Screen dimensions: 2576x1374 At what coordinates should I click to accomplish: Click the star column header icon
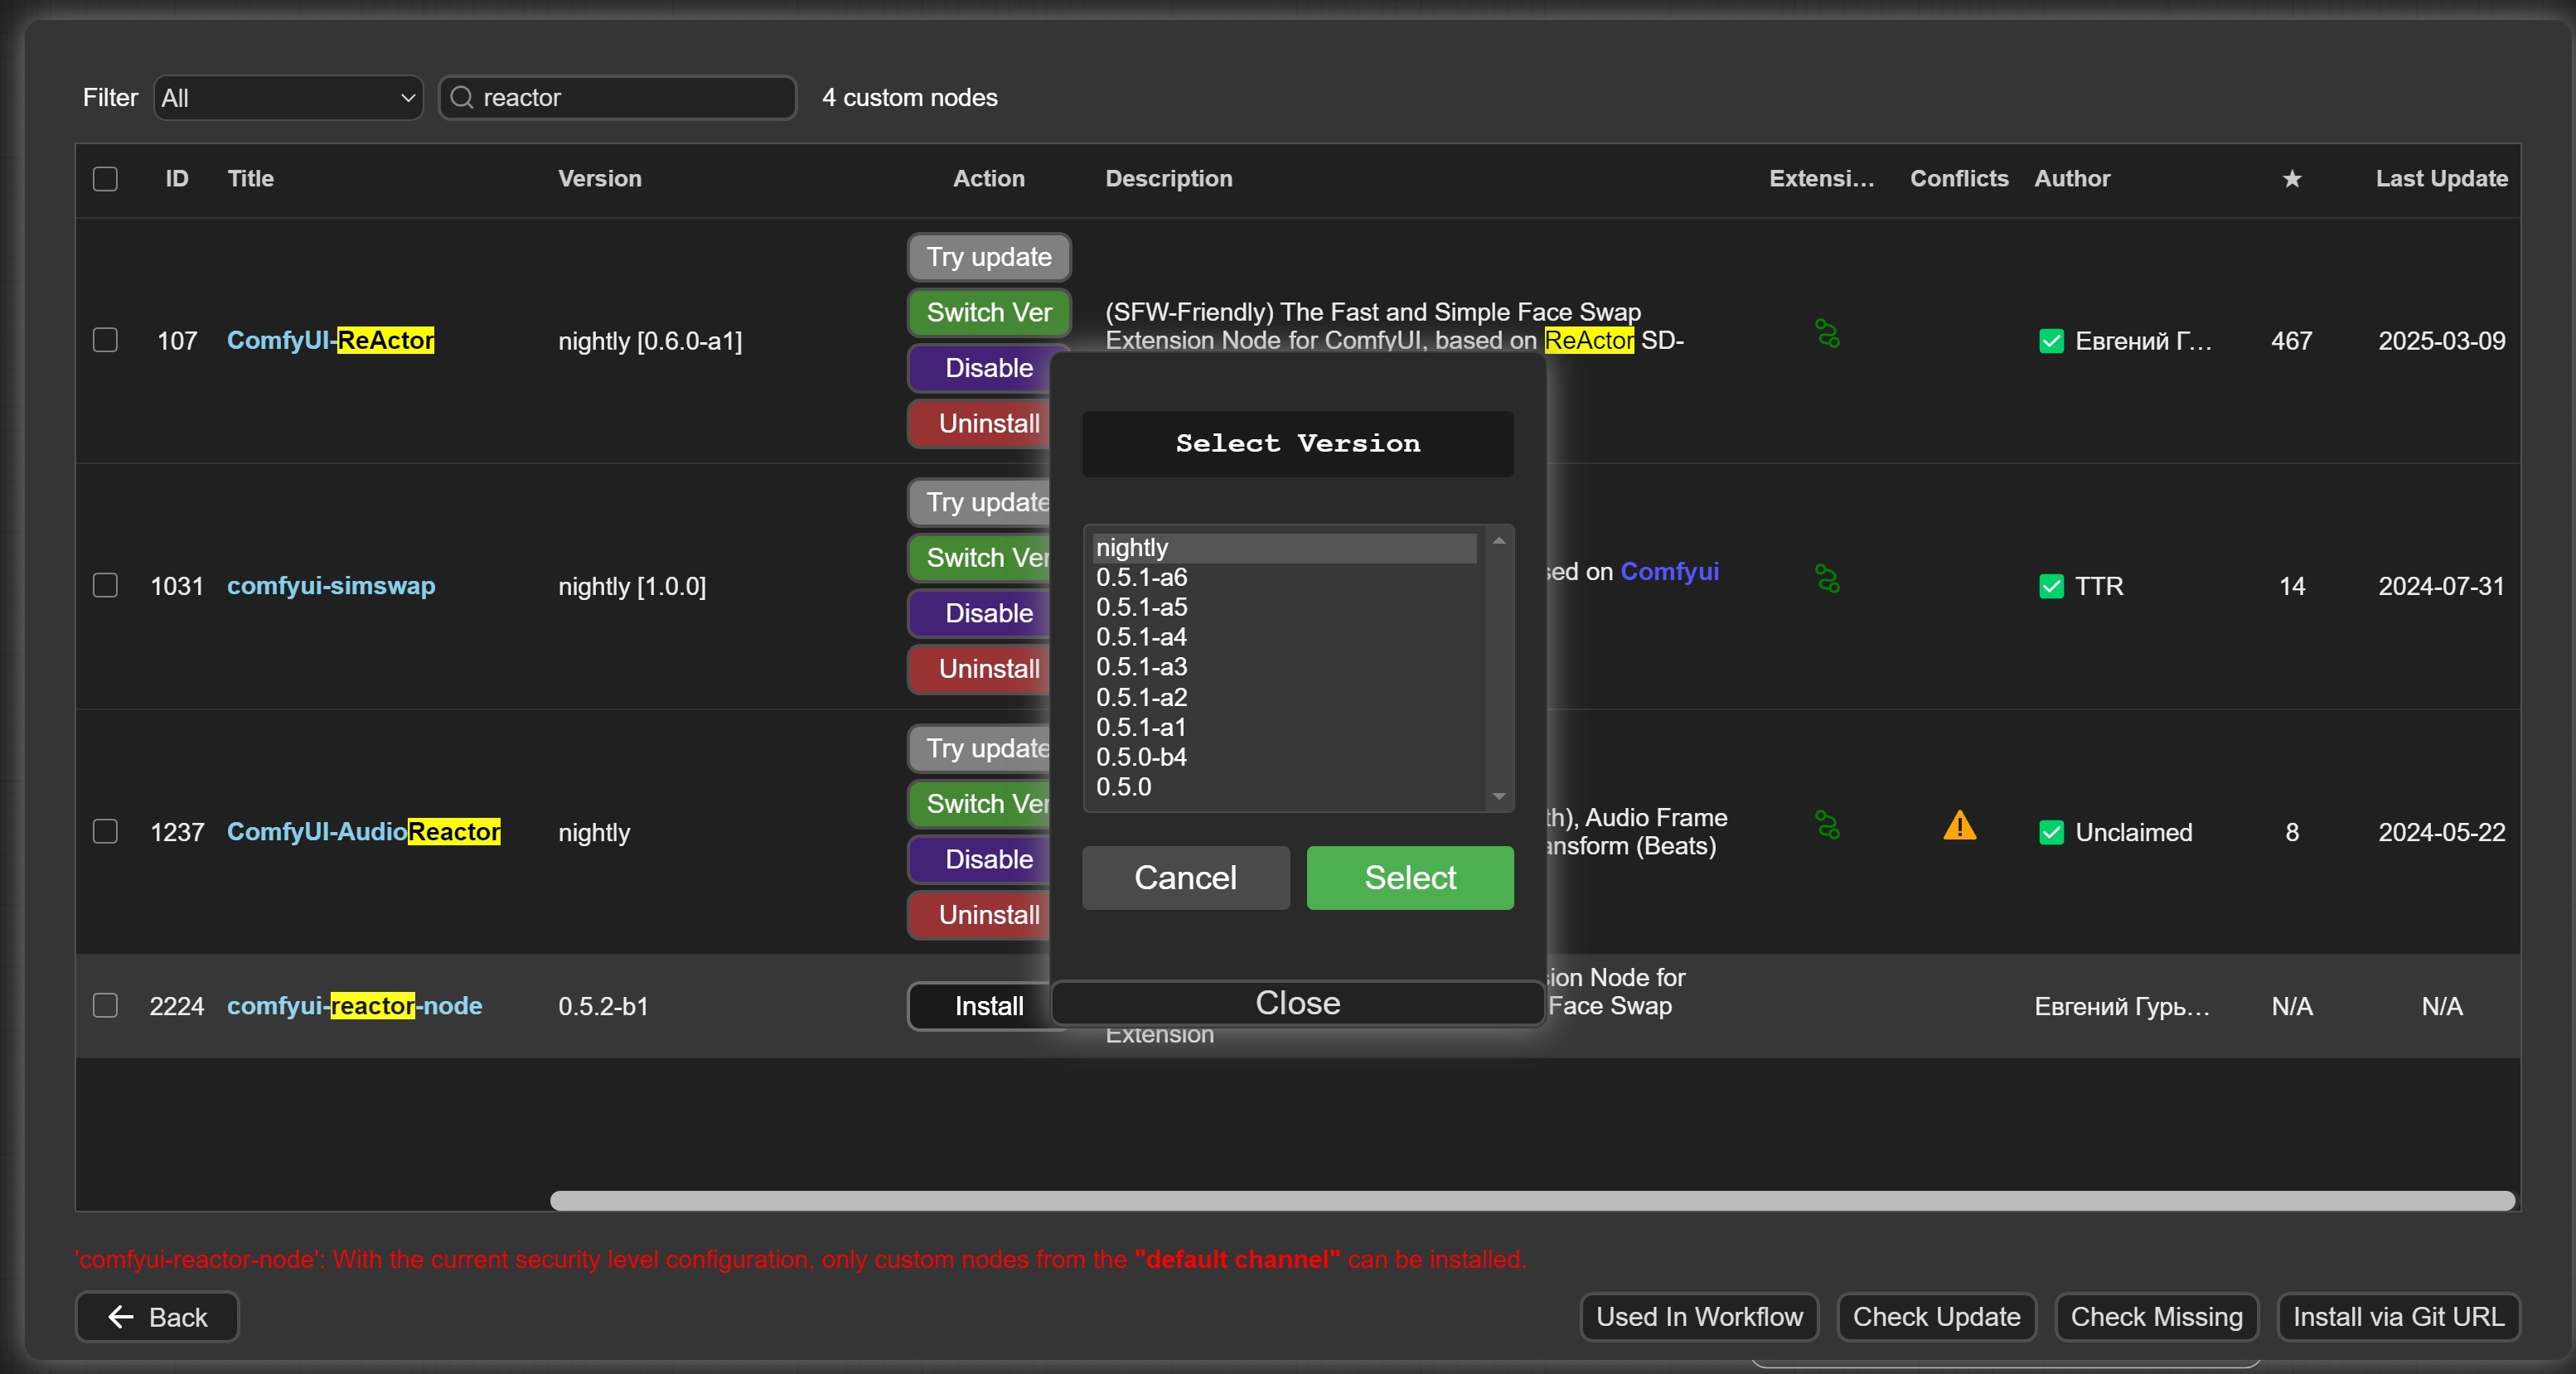pos(2291,179)
